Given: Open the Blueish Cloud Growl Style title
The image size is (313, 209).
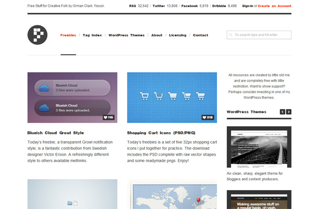Looking at the screenshot, I should (55, 133).
